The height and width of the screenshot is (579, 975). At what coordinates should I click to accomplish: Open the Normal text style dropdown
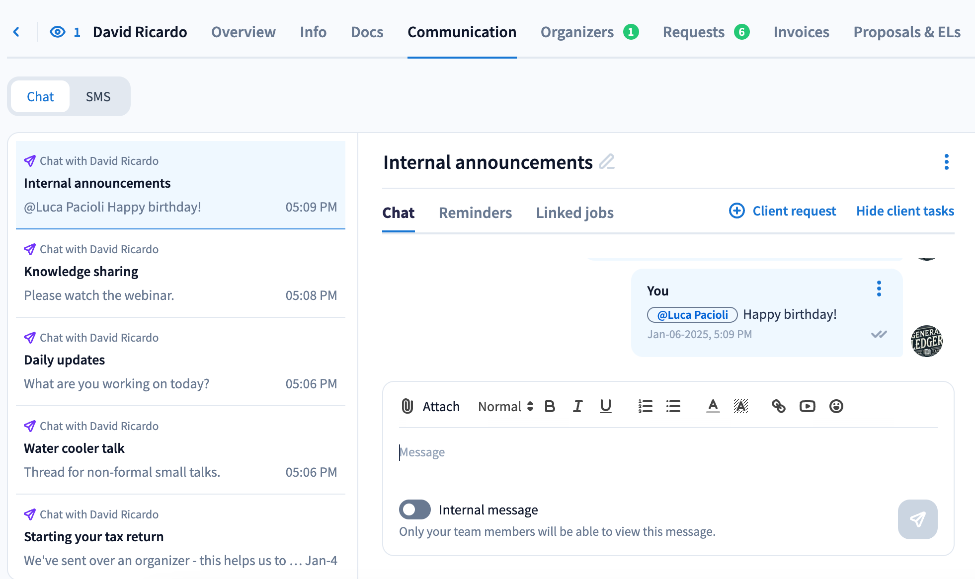(x=505, y=406)
